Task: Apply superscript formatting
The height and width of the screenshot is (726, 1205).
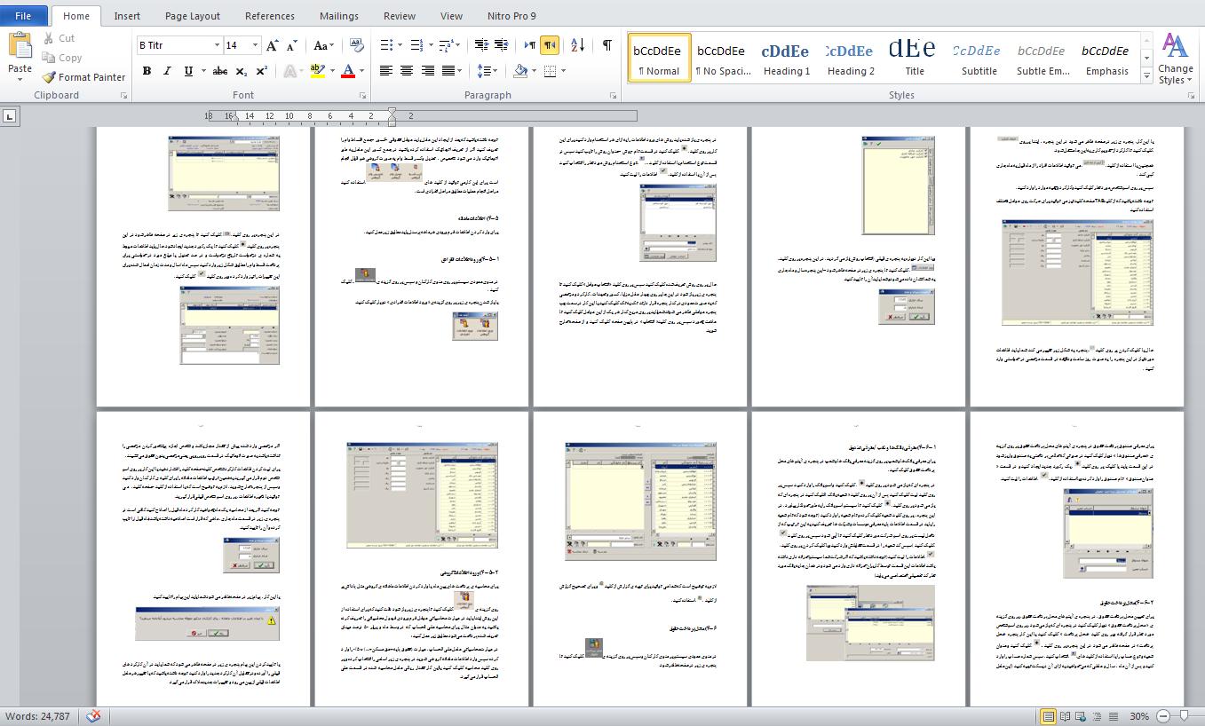Action: tap(262, 71)
